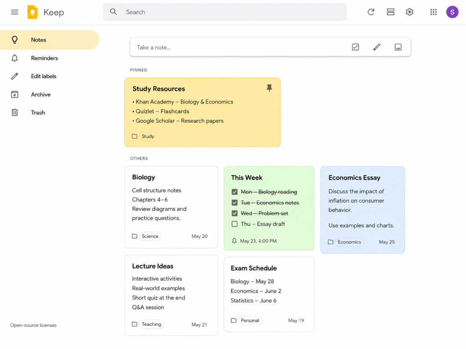Open the Lecture Ideas note title

tap(153, 266)
